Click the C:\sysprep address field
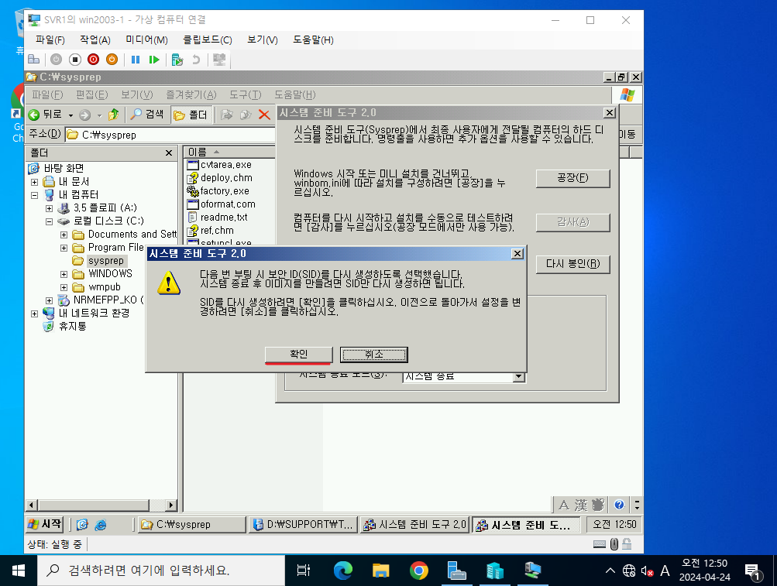This screenshot has height=586, width=777. (170, 135)
